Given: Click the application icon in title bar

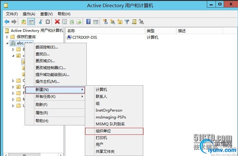Looking at the screenshot, I should pos(6,6).
